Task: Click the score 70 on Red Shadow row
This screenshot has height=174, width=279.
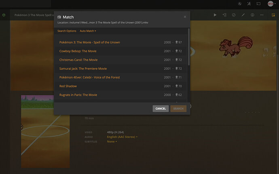Action: point(180,86)
